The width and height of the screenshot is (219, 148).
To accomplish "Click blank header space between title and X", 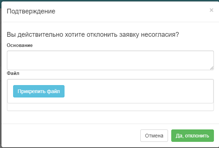I will [x=132, y=11].
